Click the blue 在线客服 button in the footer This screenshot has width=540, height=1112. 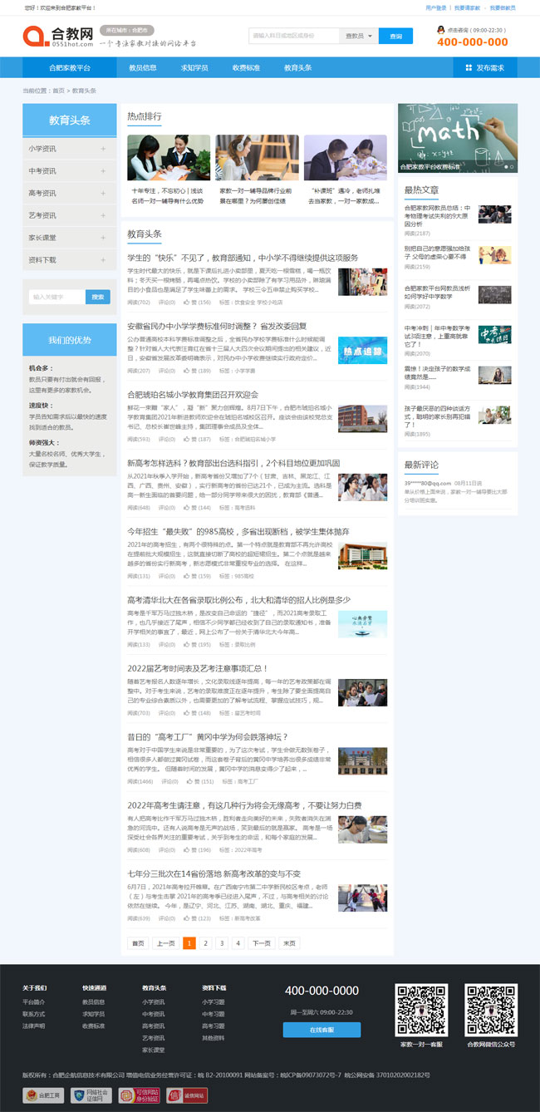click(322, 1030)
